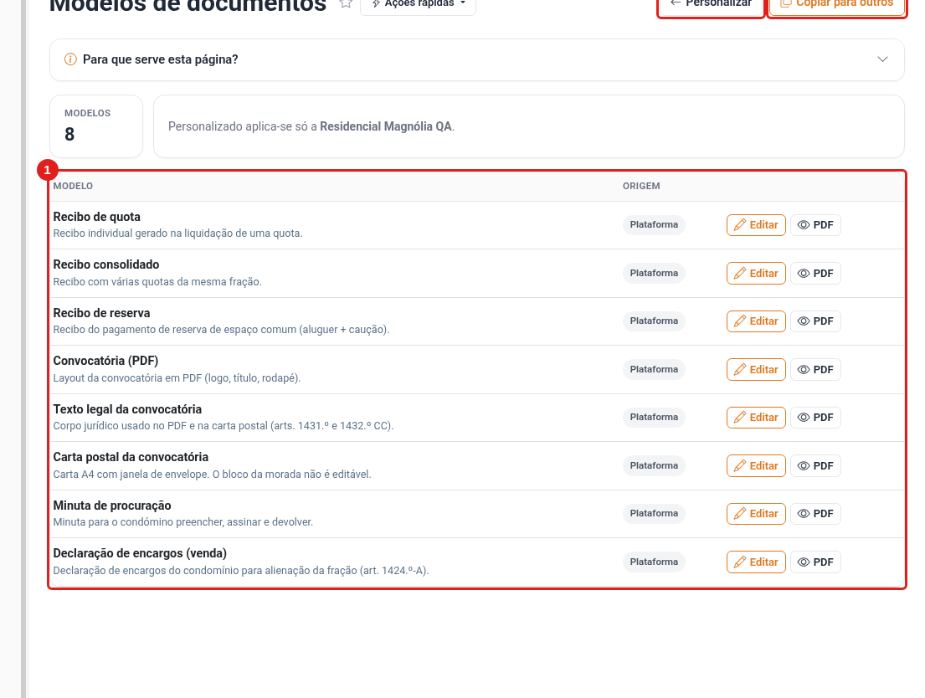The height and width of the screenshot is (698, 925).
Task: Preview Texto legal da convocatória PDF
Action: pos(815,417)
